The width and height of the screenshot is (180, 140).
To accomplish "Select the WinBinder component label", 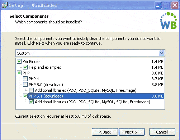I will 31,62.
